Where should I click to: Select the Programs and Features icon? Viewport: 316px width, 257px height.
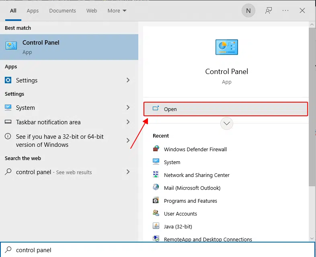[x=156, y=201]
